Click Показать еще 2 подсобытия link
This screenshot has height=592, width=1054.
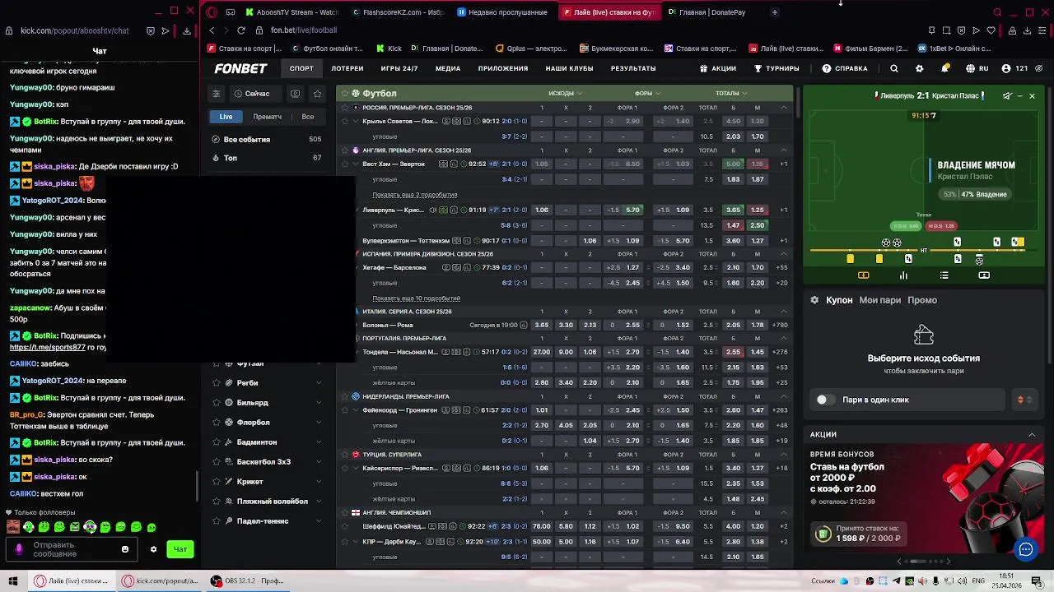click(415, 195)
